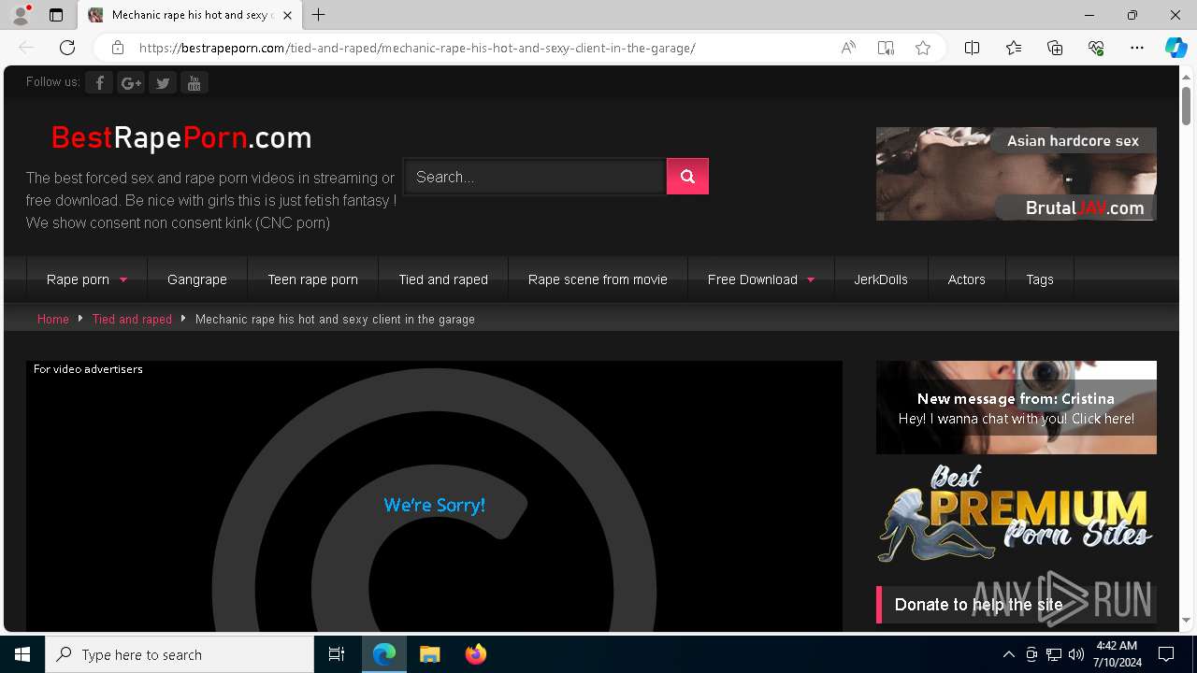This screenshot has height=673, width=1197.
Task: Launch Firefox from the taskbar
Action: (x=476, y=654)
